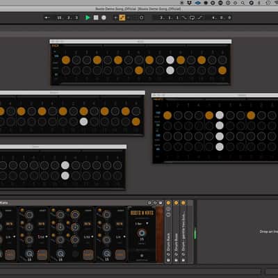Click white playhead step in middle-left window's second row
This screenshot has width=278, height=278.
[x=83, y=122]
